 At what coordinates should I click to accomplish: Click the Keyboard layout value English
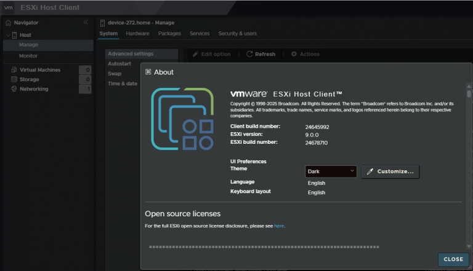(x=317, y=192)
